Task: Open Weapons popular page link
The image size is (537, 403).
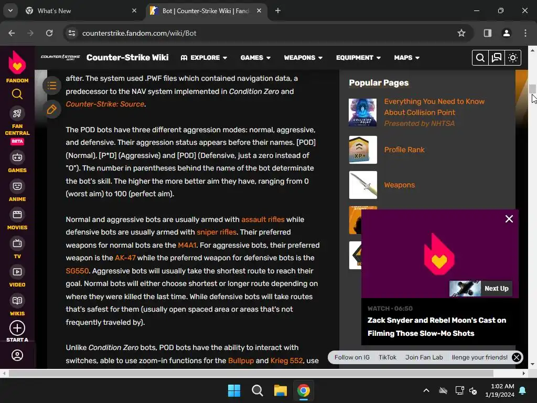Action: [x=399, y=185]
